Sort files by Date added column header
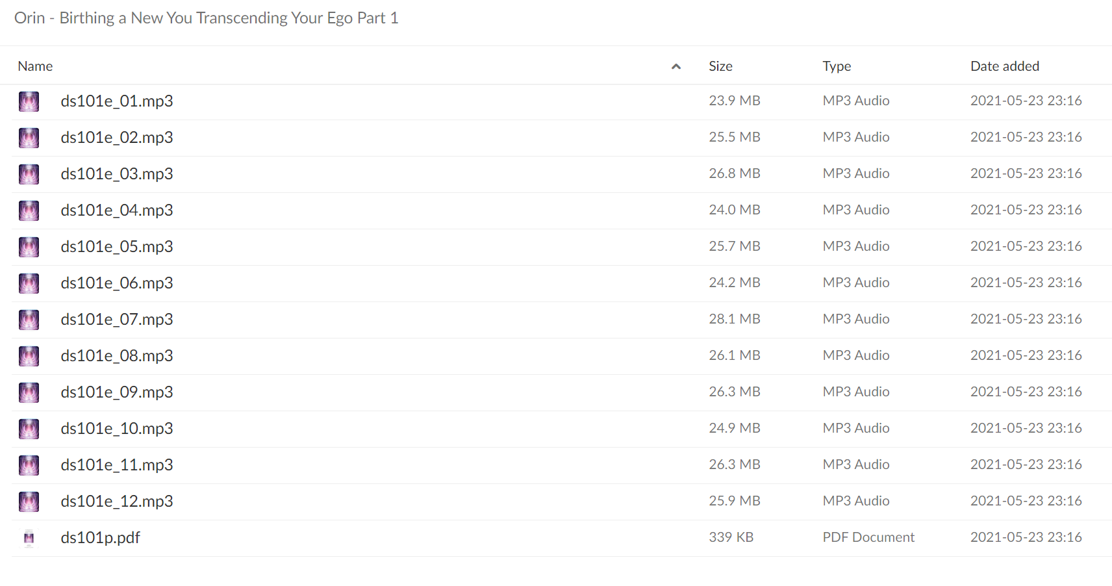1112x586 pixels. click(1005, 66)
